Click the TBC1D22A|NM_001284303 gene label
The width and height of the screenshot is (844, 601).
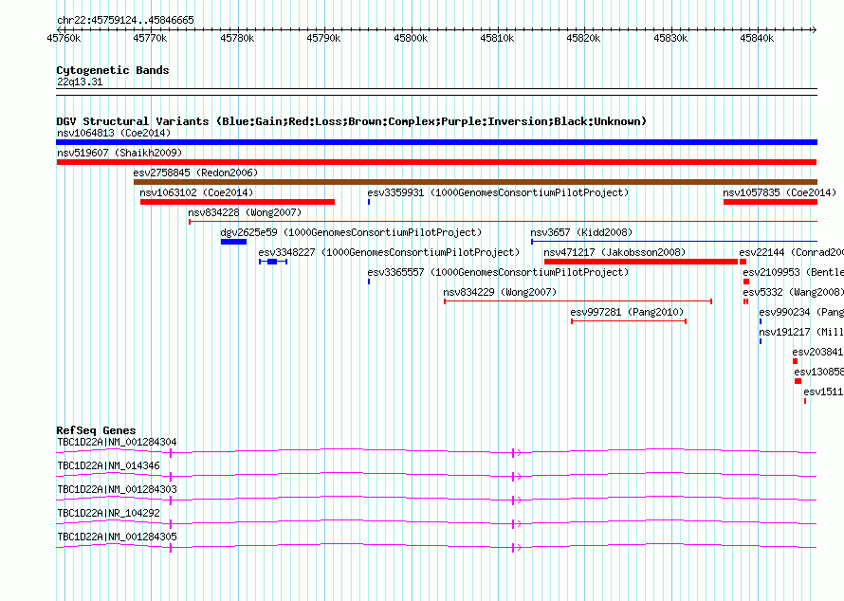[117, 490]
